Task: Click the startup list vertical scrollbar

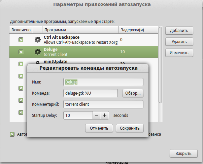Action: 160,65
